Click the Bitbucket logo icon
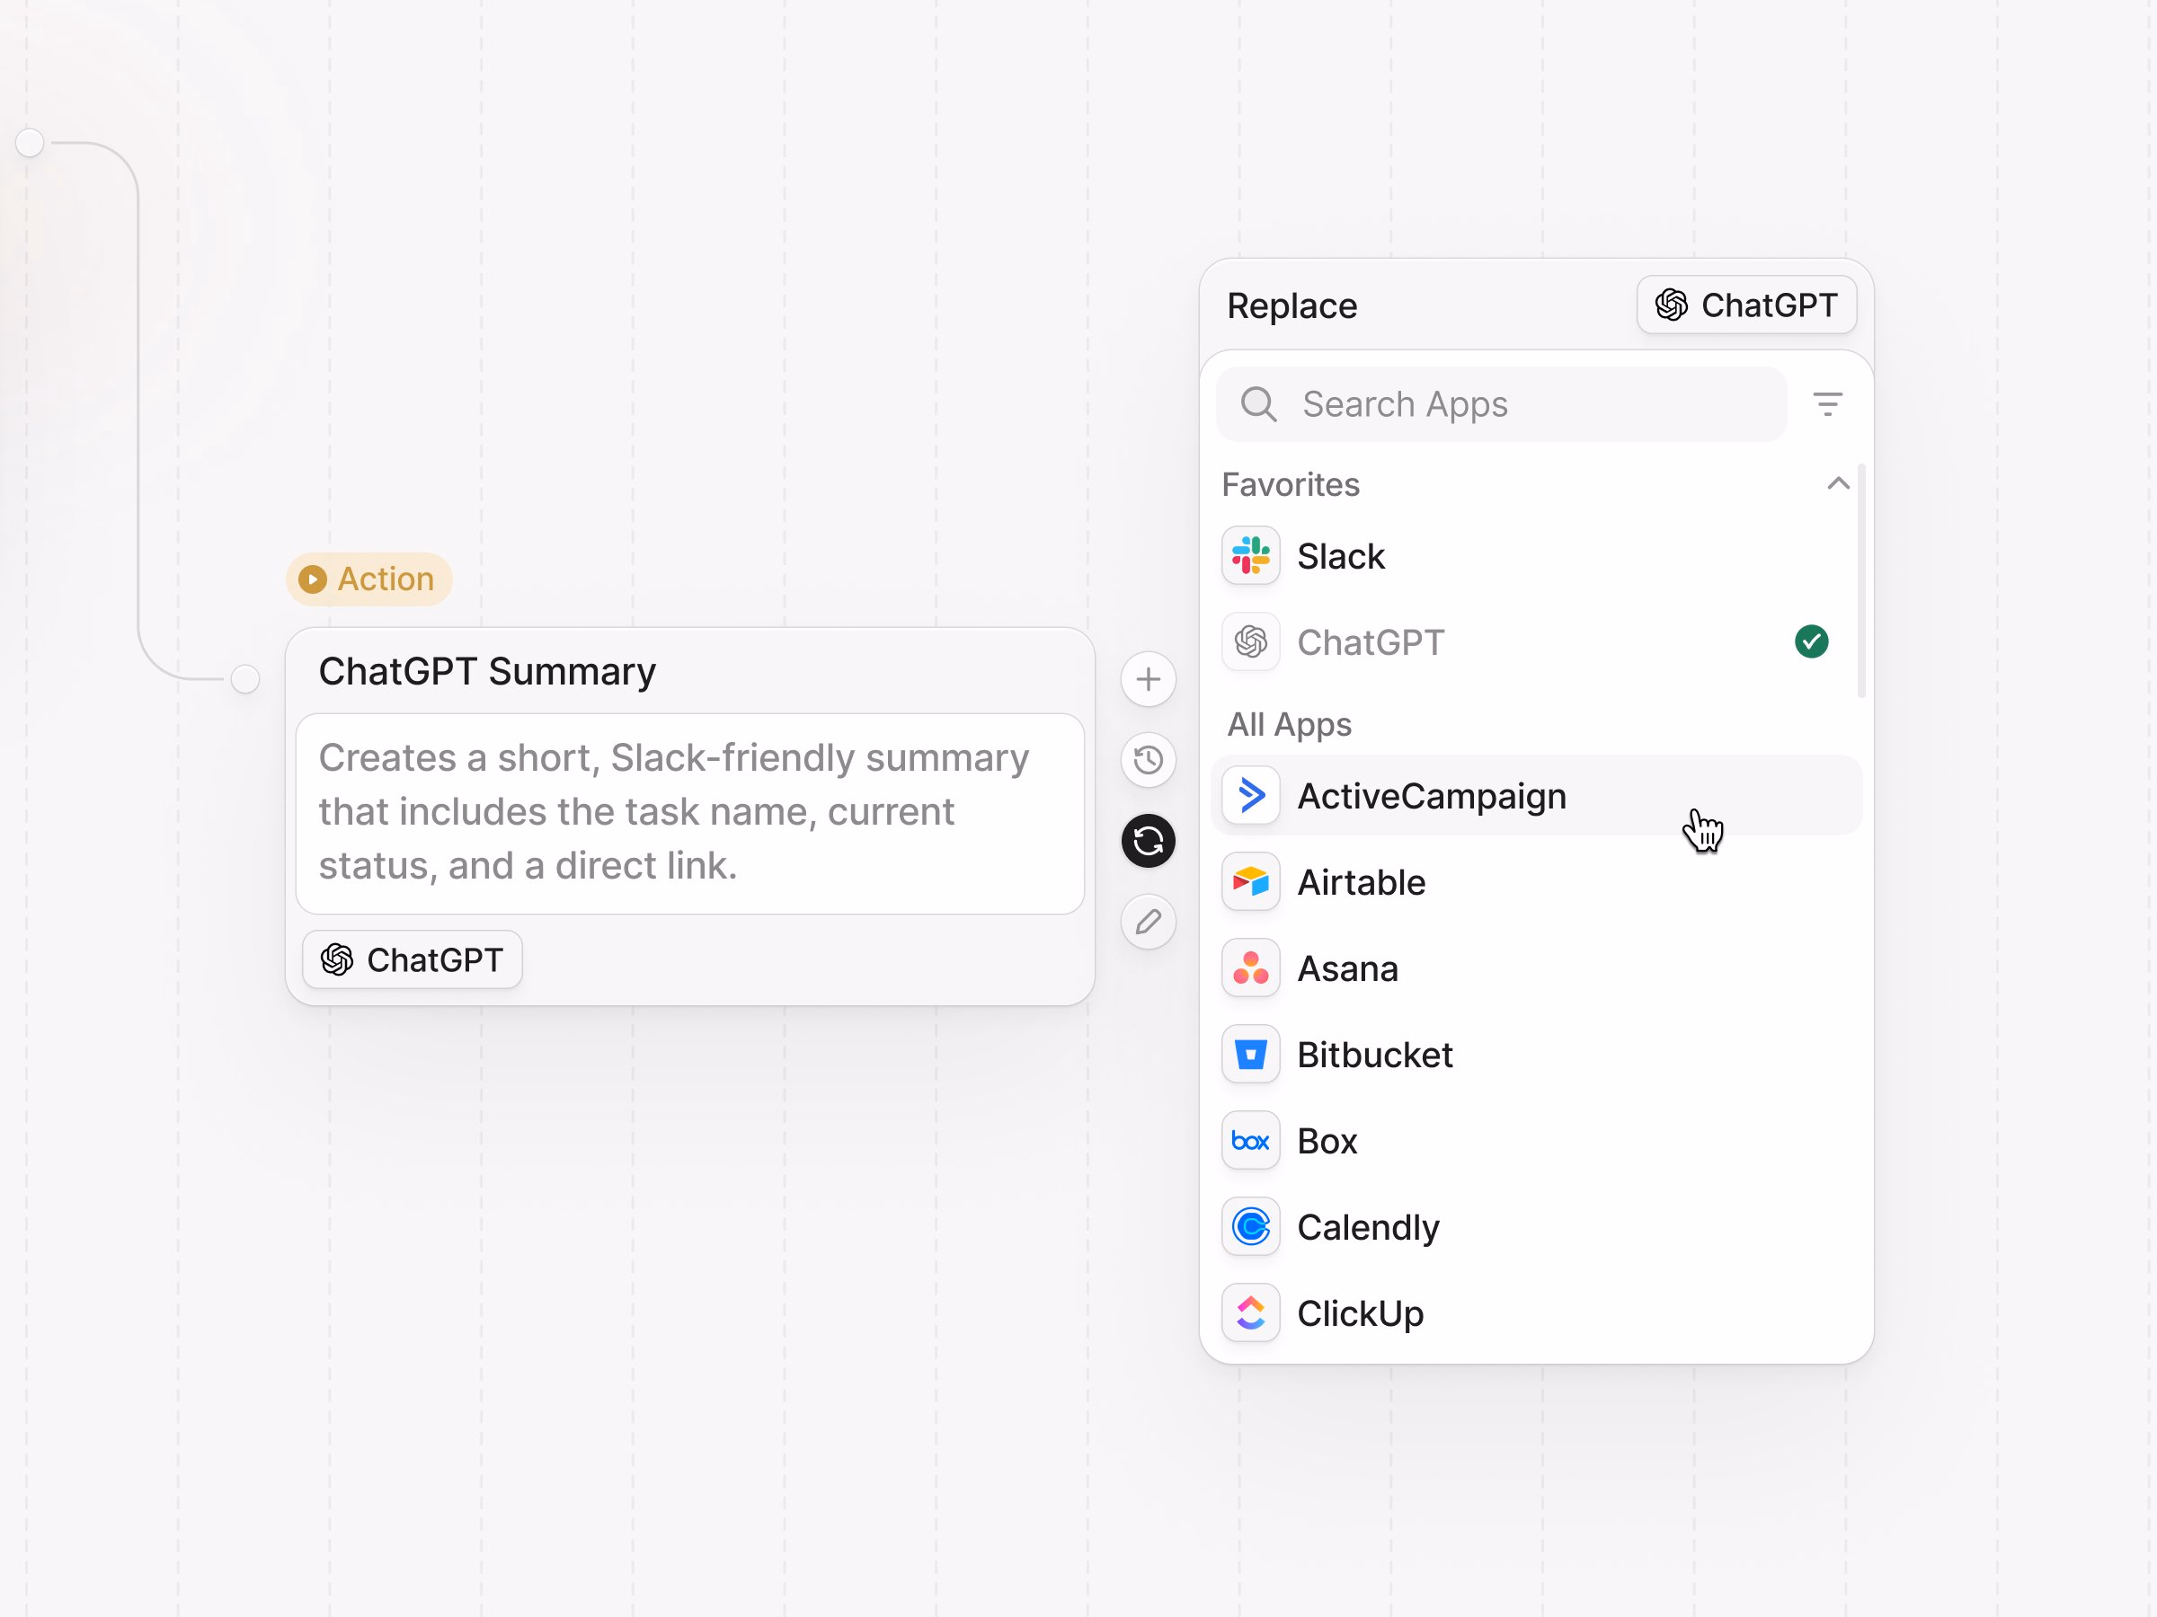The image size is (2157, 1617). [1250, 1055]
